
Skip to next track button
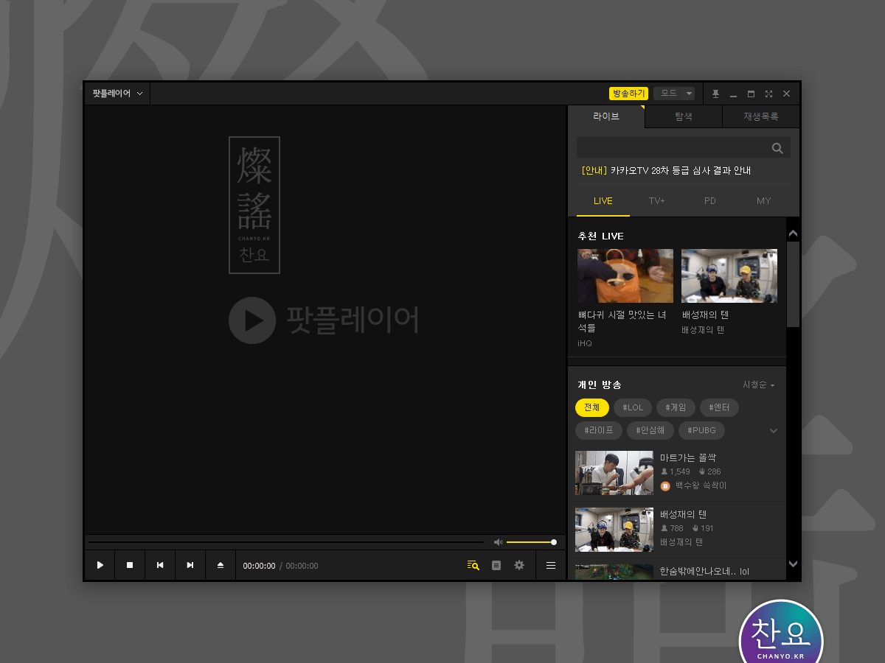(190, 565)
